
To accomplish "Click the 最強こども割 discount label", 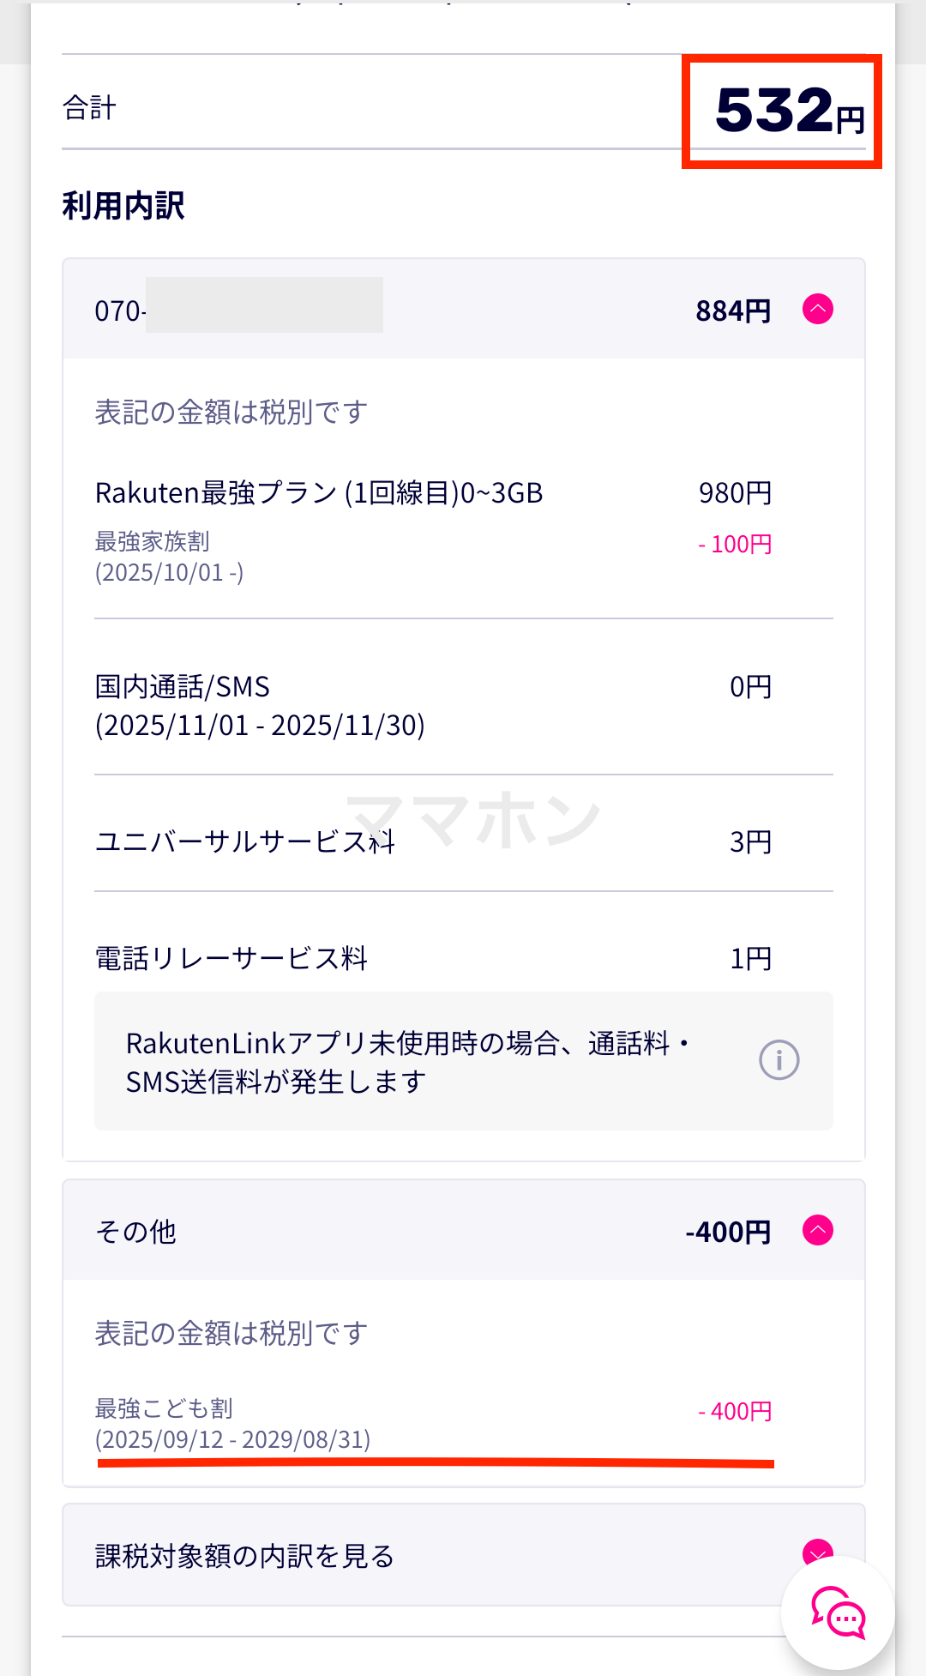I will [x=164, y=1408].
